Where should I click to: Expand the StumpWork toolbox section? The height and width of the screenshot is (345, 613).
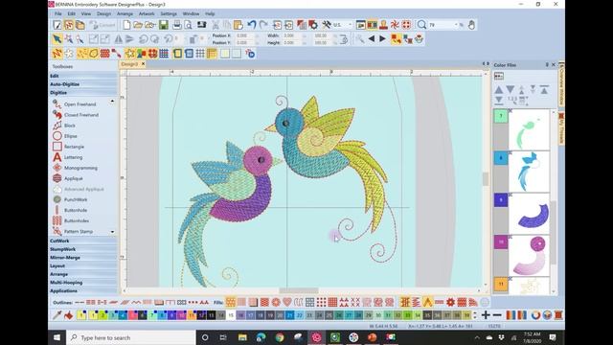click(83, 249)
